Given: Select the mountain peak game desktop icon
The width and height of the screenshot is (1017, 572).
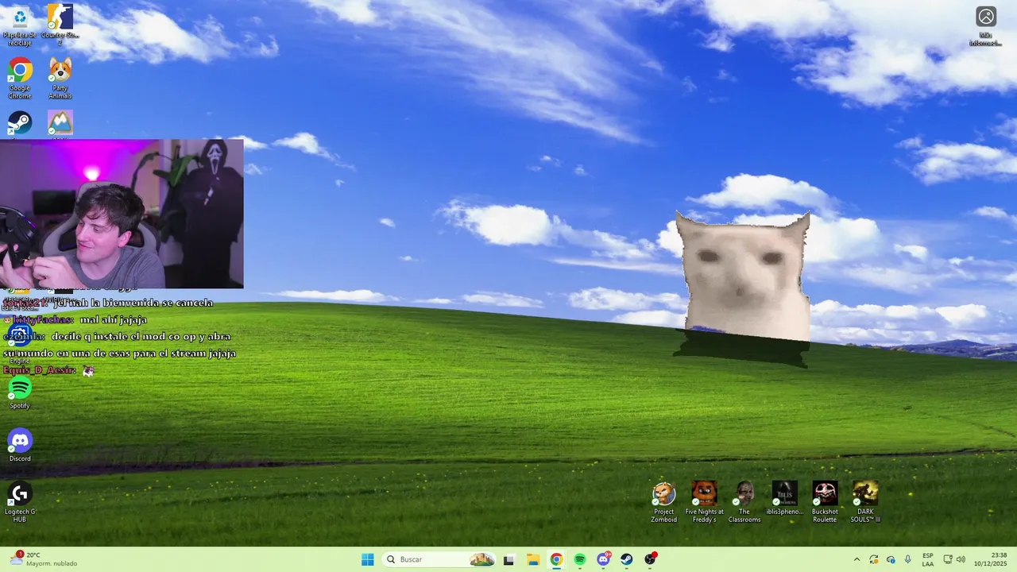Looking at the screenshot, I should (60, 123).
